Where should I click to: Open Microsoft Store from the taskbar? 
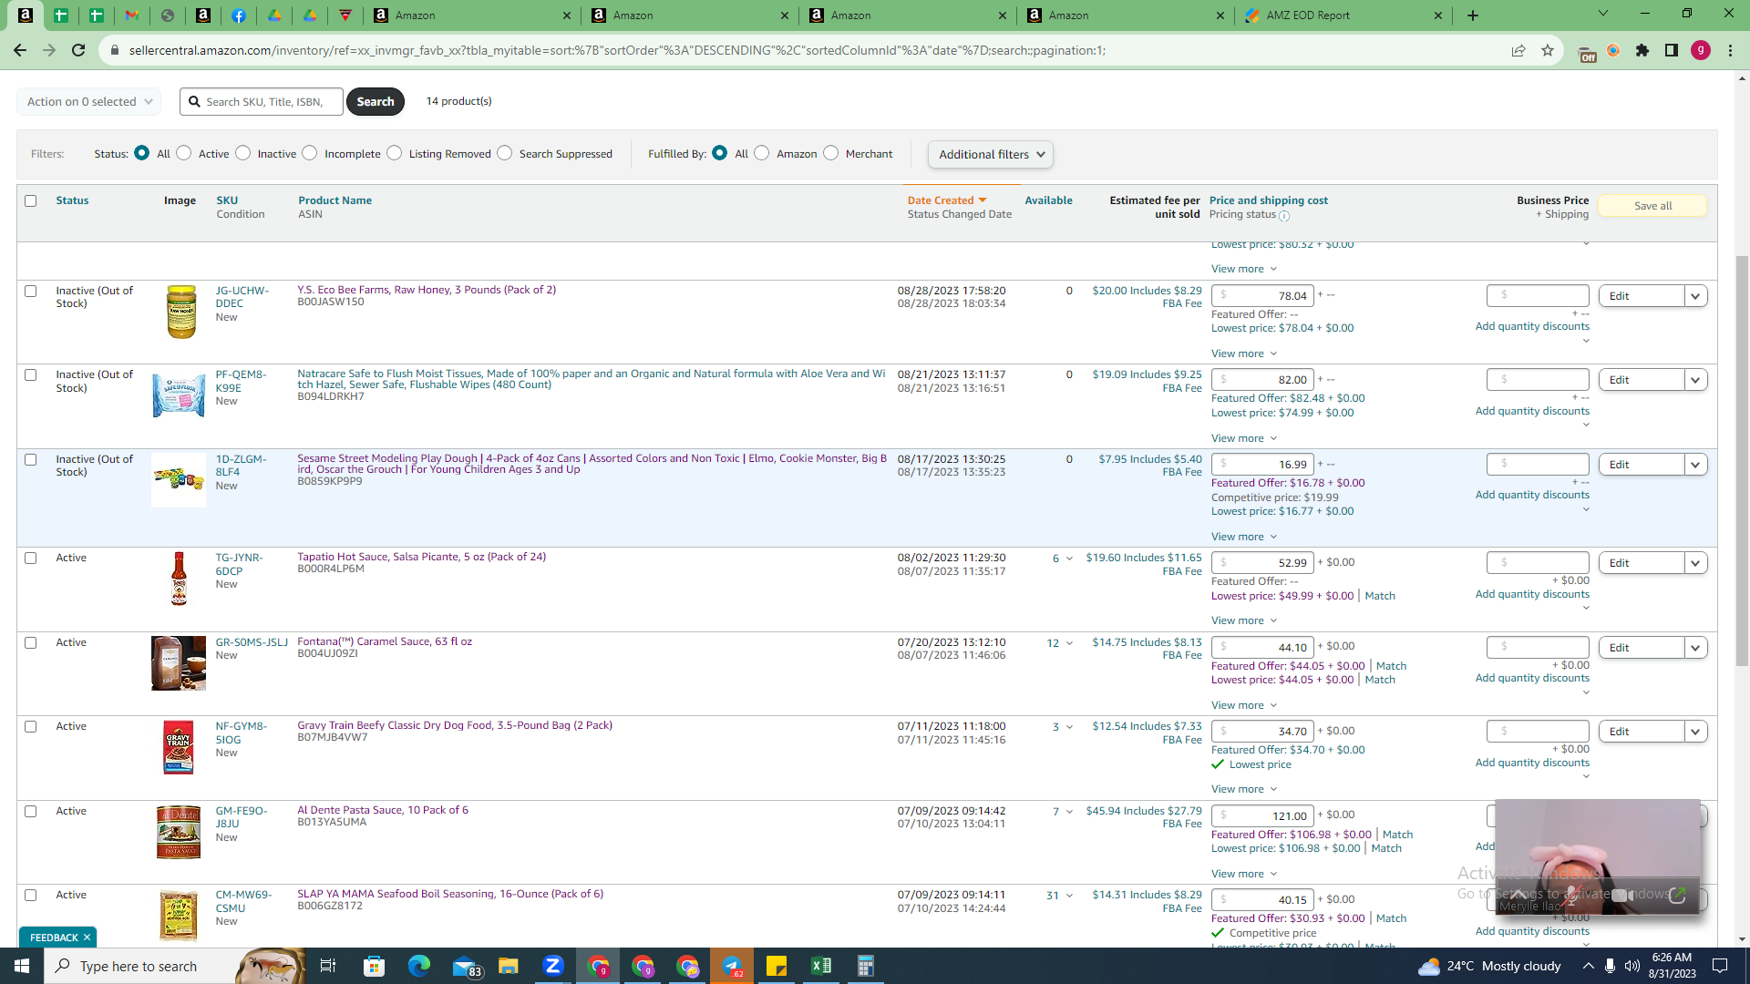(374, 966)
